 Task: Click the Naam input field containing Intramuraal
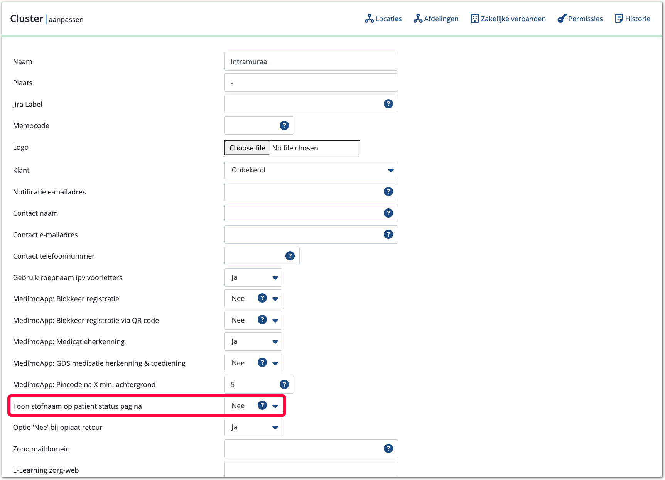[x=311, y=61]
